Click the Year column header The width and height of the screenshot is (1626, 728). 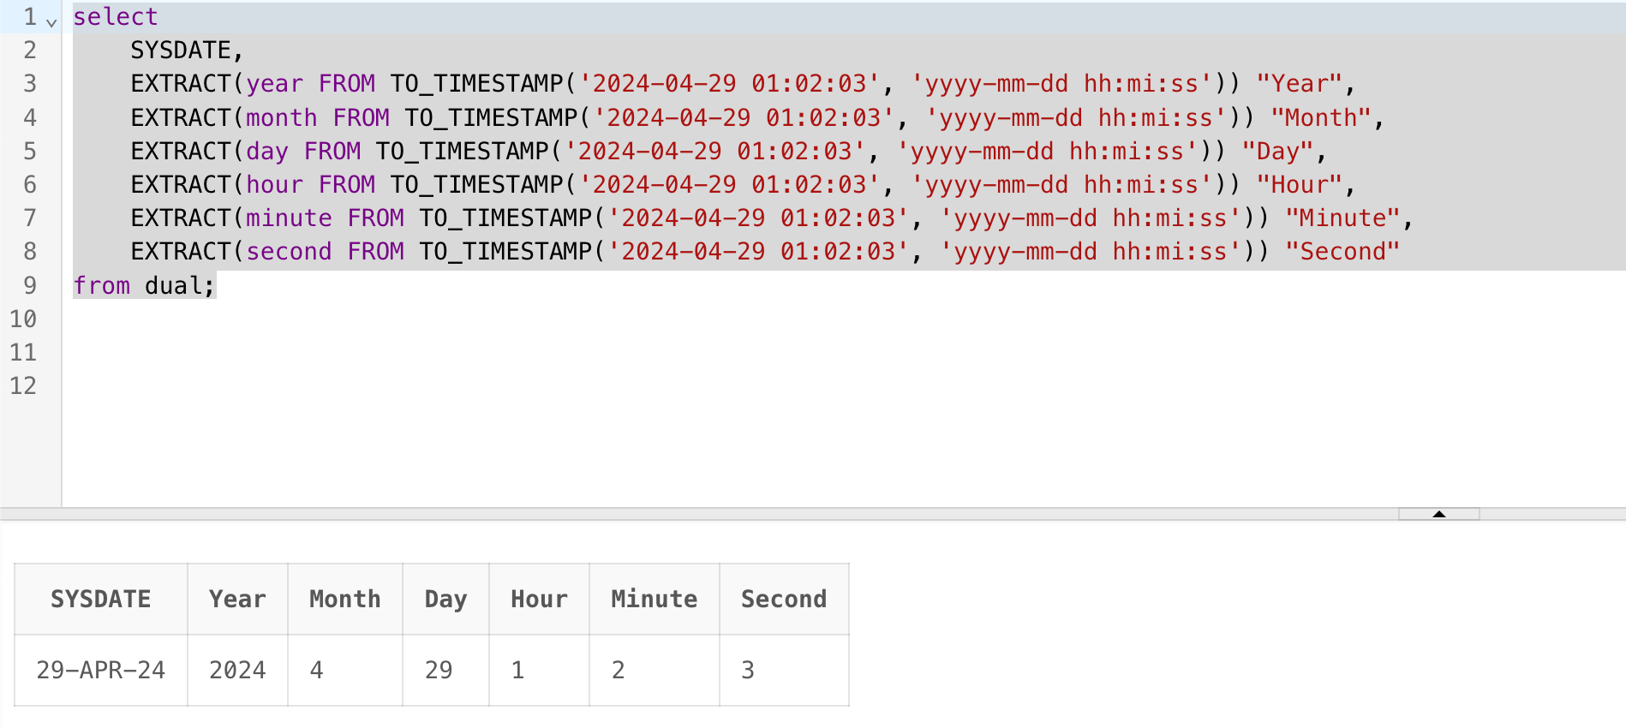tap(237, 599)
